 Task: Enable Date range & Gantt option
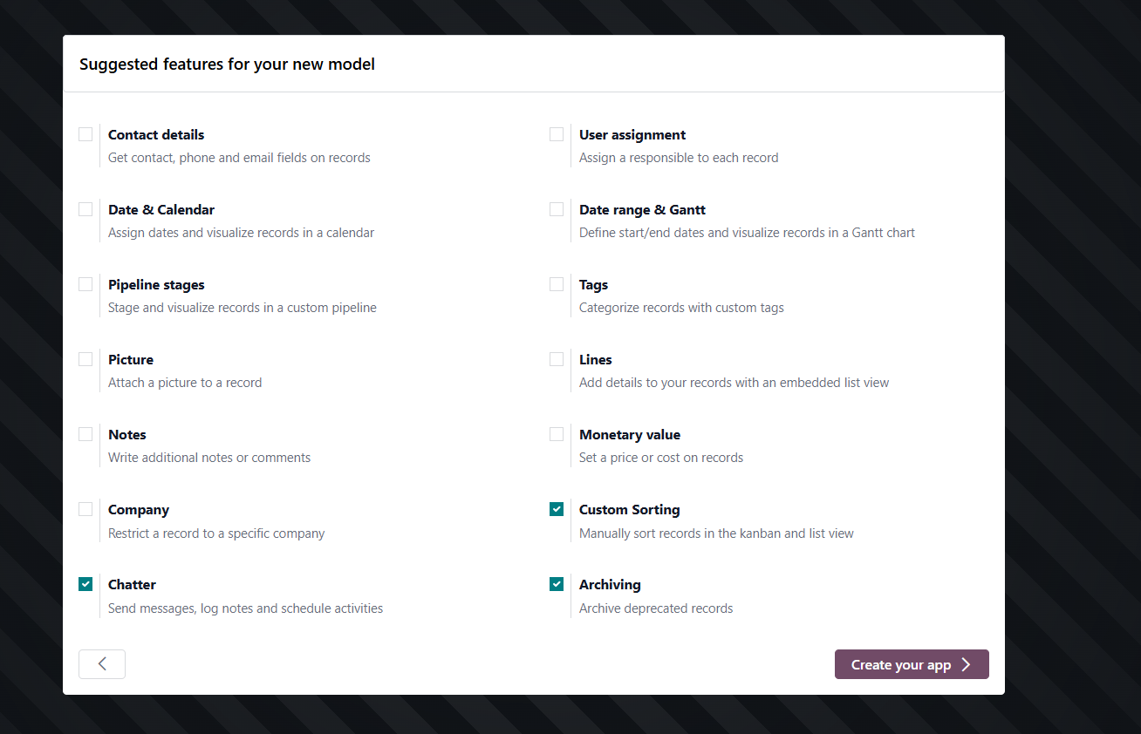557,209
